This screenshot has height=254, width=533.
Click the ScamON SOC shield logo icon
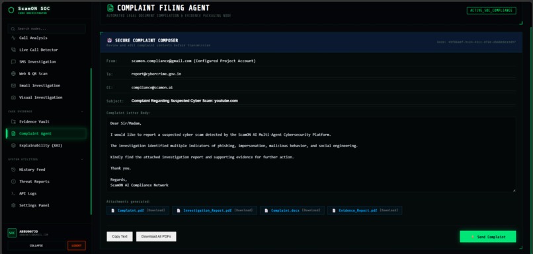11,10
